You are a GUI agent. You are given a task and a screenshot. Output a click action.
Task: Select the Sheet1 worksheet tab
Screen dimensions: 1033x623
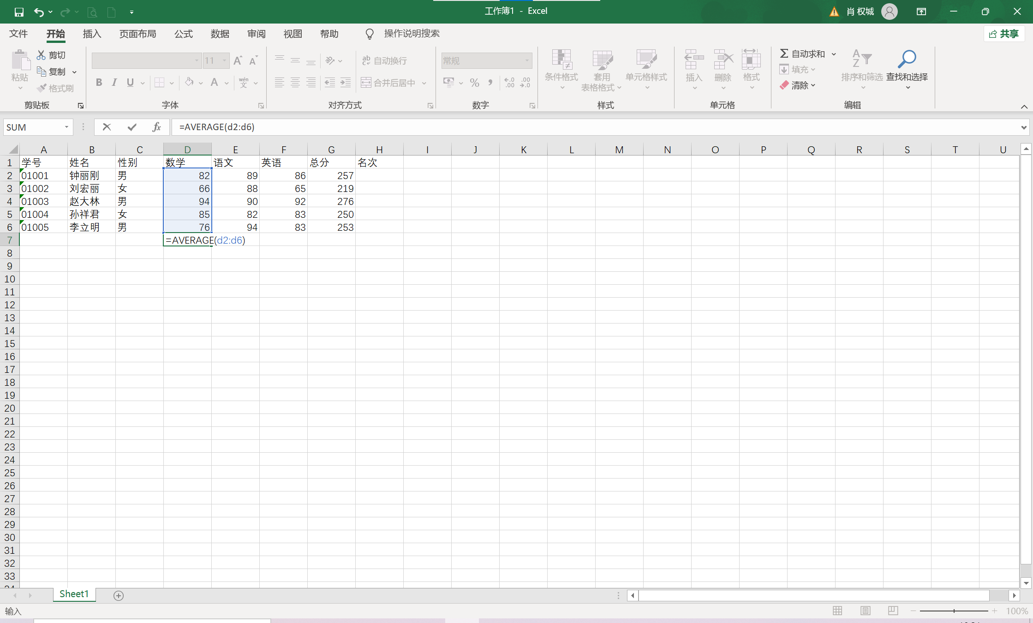(74, 594)
